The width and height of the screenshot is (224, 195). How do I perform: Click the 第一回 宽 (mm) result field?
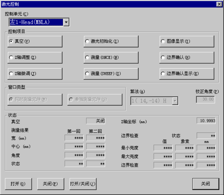click(x=74, y=138)
